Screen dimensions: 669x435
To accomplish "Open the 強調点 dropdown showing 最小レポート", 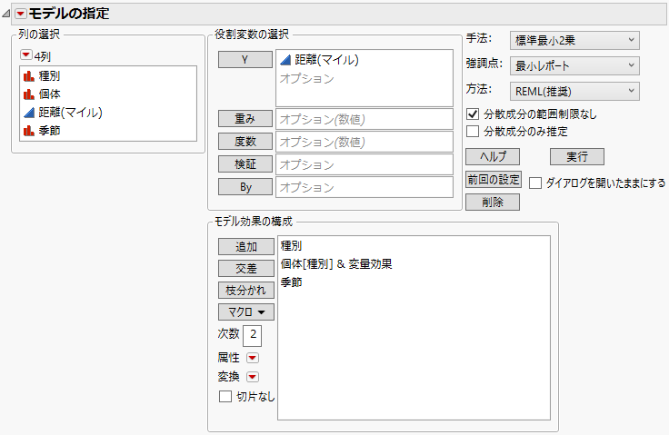I will (x=574, y=65).
